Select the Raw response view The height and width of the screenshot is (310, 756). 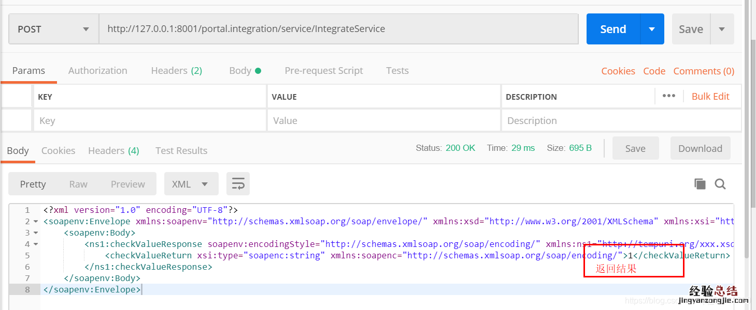pyautogui.click(x=78, y=184)
